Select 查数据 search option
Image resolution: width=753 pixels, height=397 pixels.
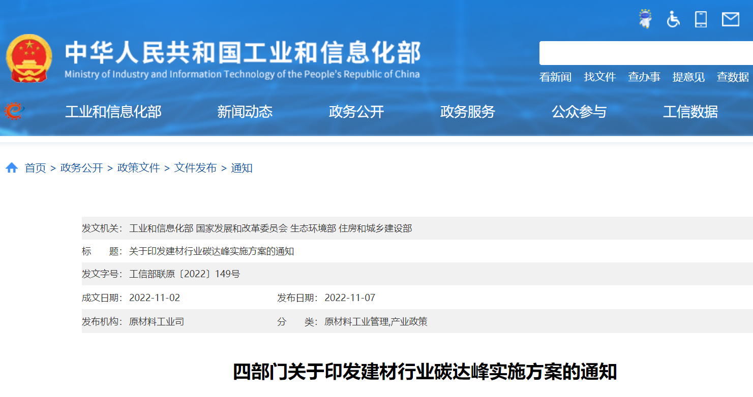click(x=733, y=77)
